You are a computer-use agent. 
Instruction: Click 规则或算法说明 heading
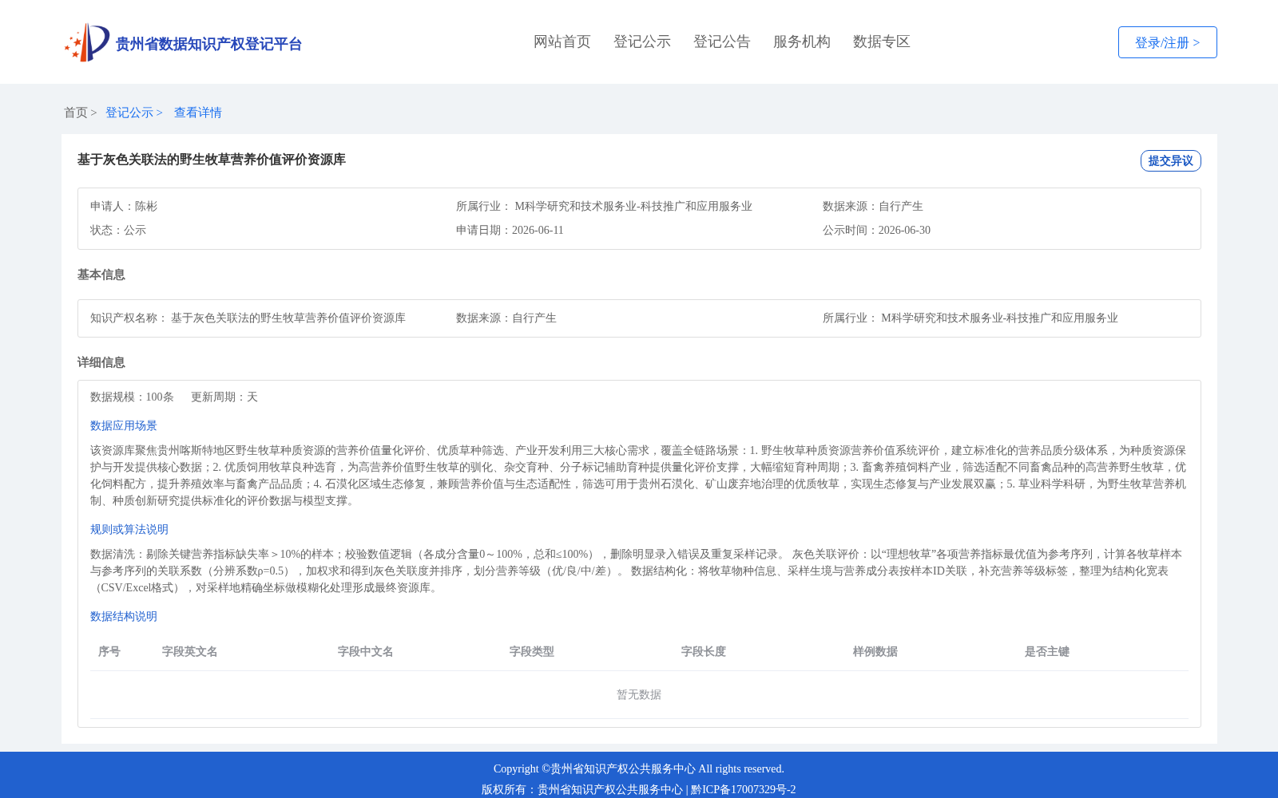(x=129, y=529)
